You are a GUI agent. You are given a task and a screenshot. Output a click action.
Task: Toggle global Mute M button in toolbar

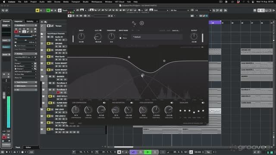(37, 10)
